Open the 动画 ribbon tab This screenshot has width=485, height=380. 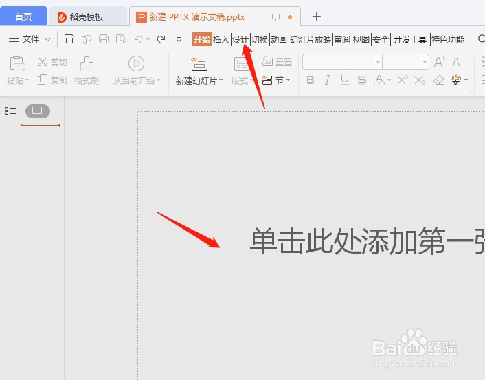click(279, 39)
